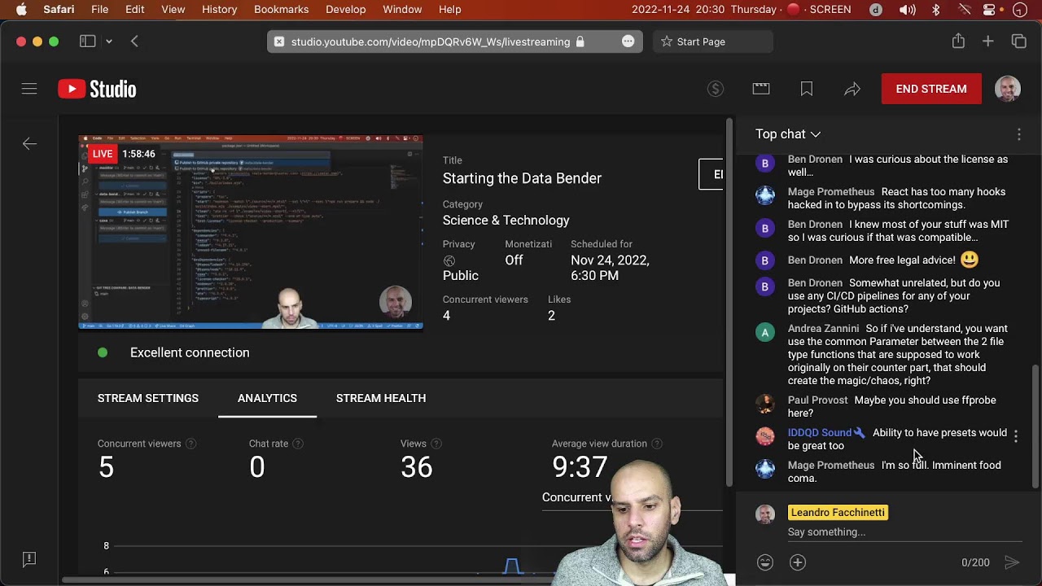Click the plus icon in chat input

(798, 562)
